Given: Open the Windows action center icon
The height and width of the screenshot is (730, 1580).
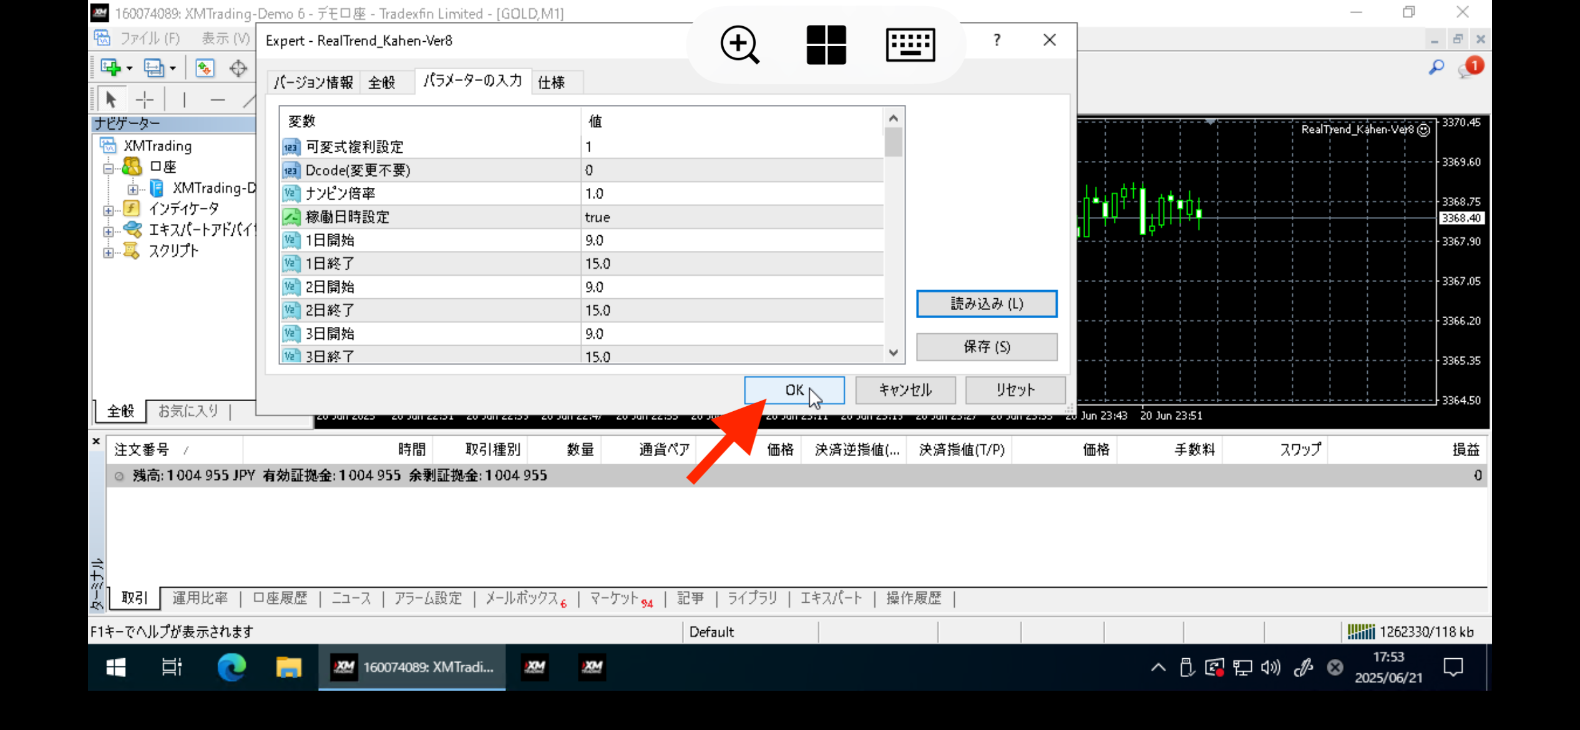Looking at the screenshot, I should pos(1453,668).
